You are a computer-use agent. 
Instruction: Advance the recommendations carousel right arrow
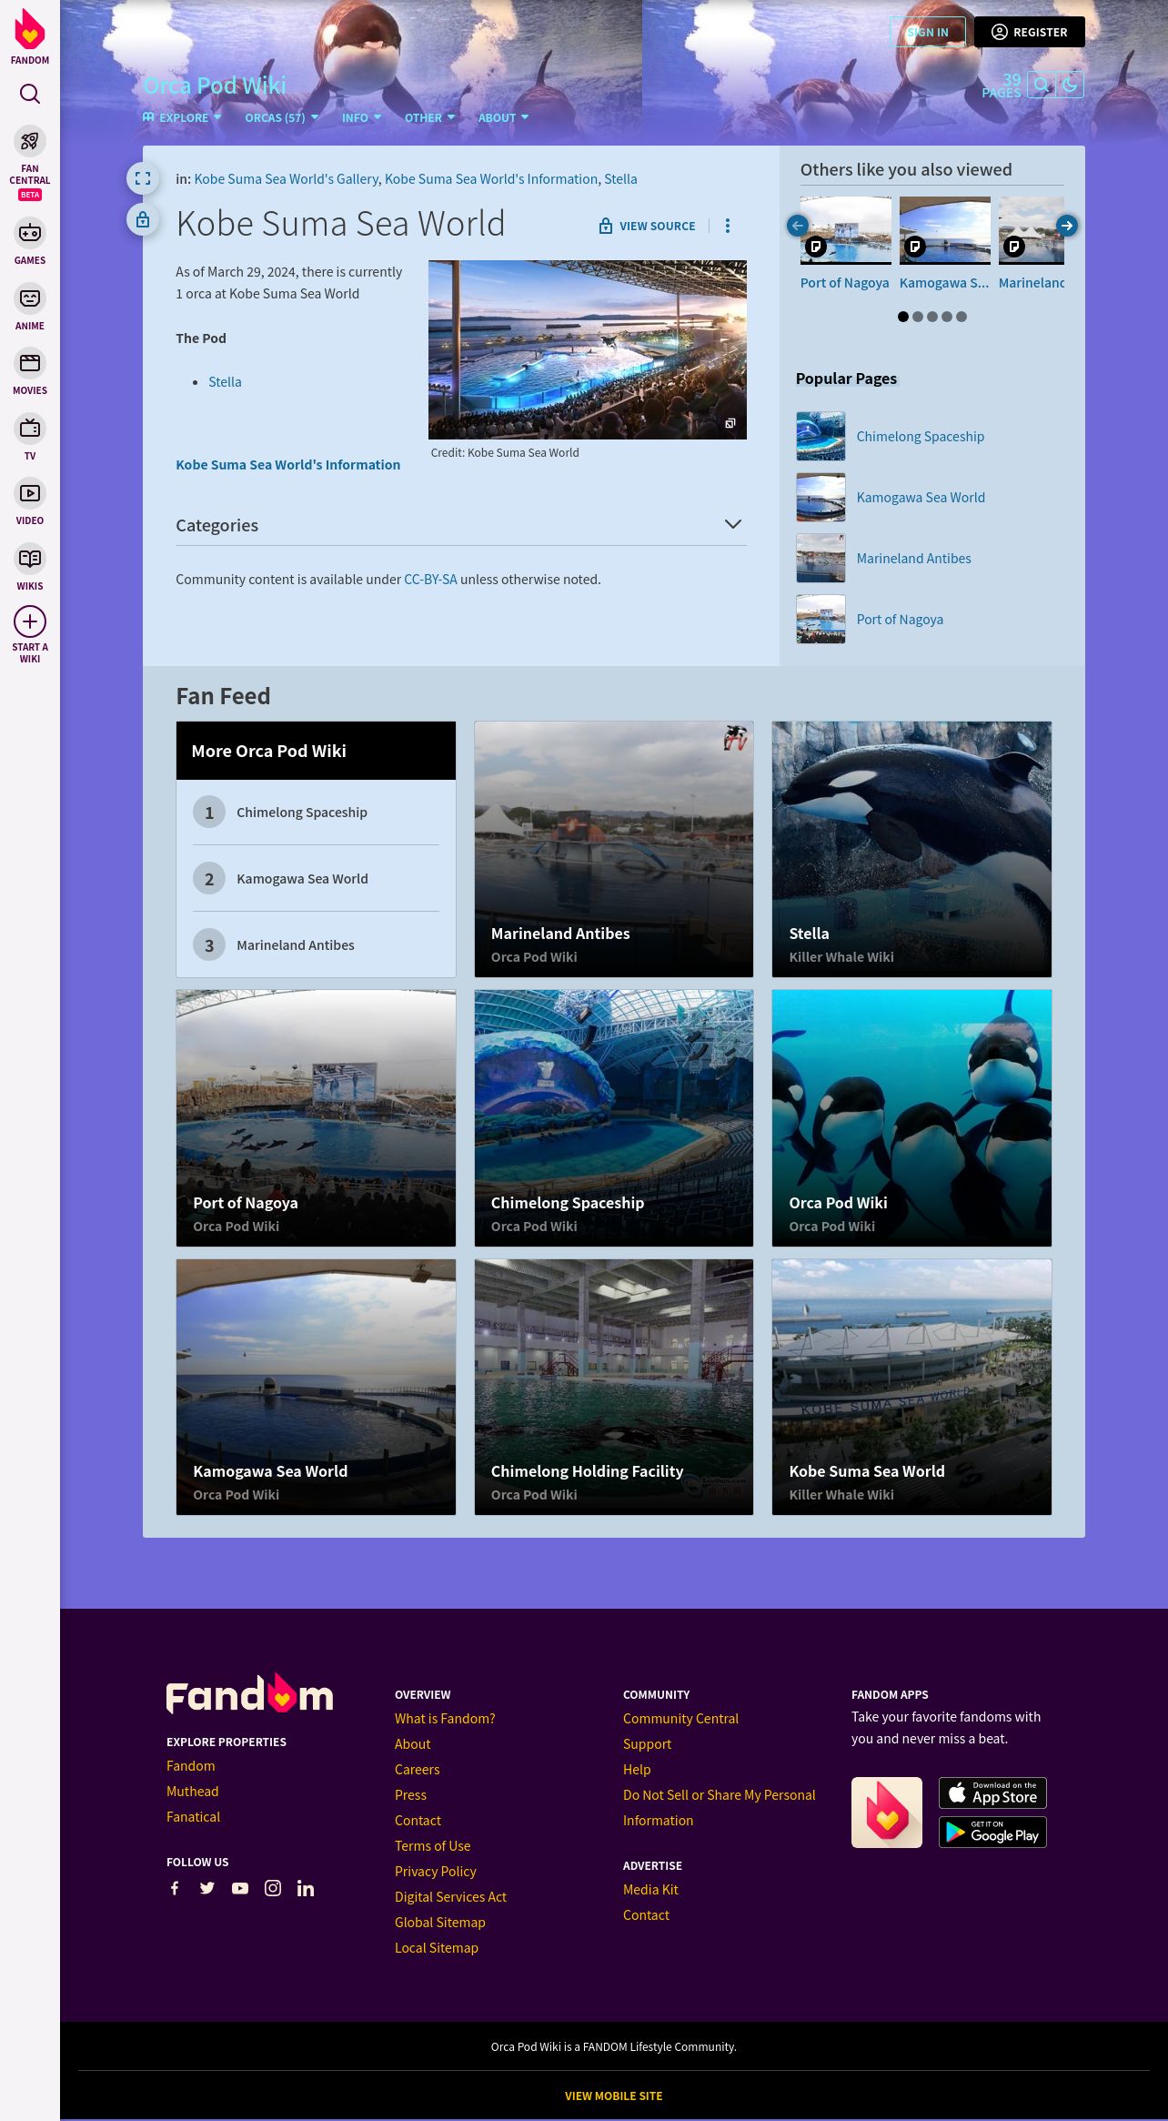1067,226
